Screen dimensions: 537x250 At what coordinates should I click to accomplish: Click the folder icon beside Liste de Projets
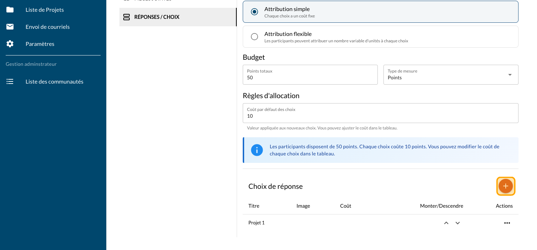point(10,10)
